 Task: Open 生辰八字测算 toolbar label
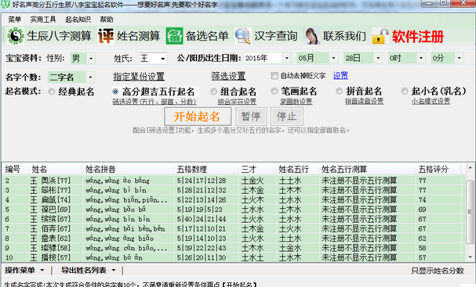tap(59, 36)
